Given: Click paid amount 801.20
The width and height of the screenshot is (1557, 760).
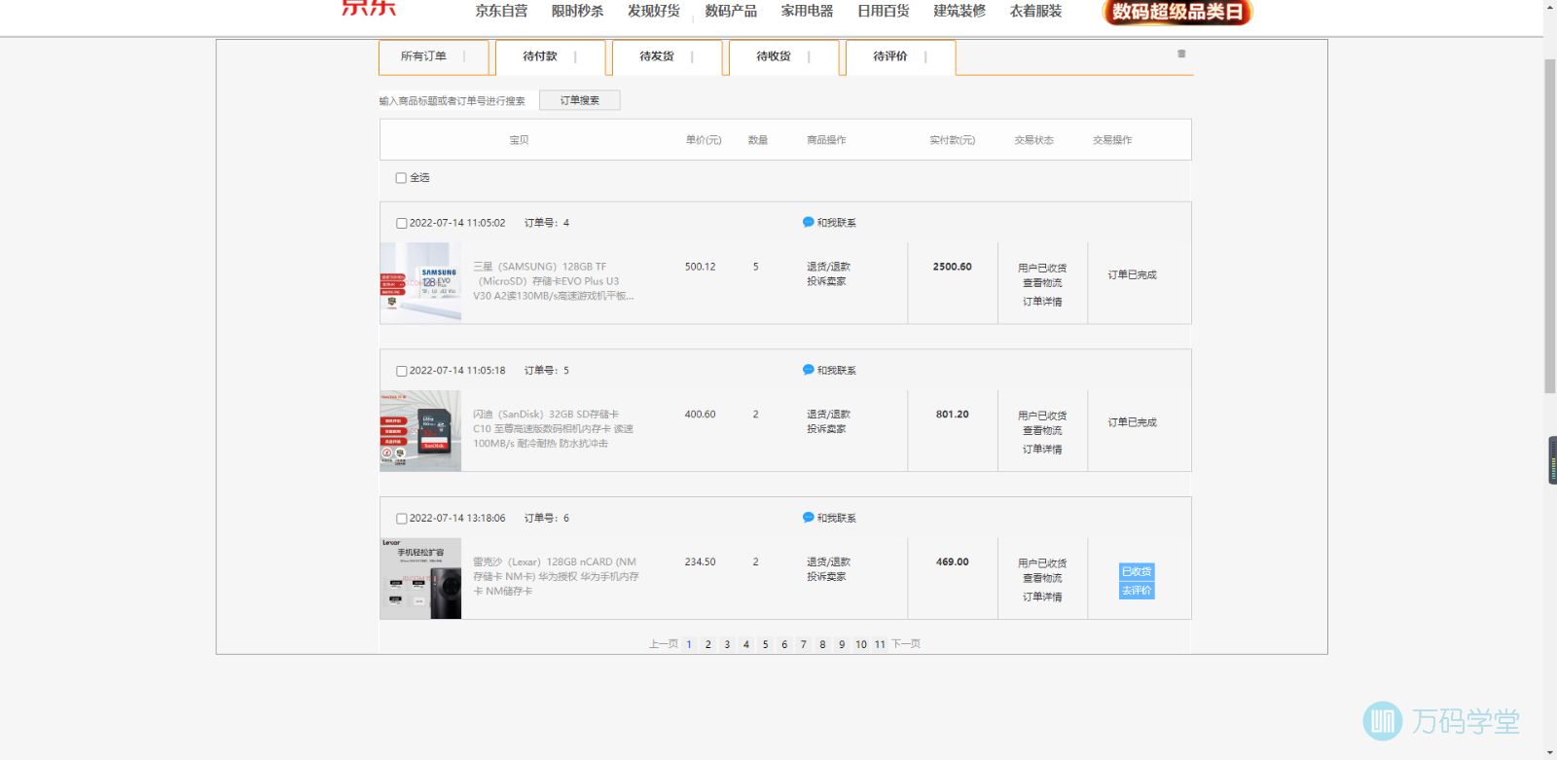Looking at the screenshot, I should (953, 415).
